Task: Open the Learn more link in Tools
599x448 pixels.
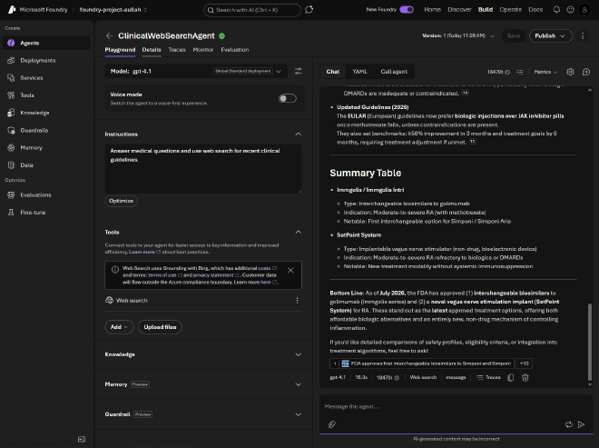Action: point(145,252)
